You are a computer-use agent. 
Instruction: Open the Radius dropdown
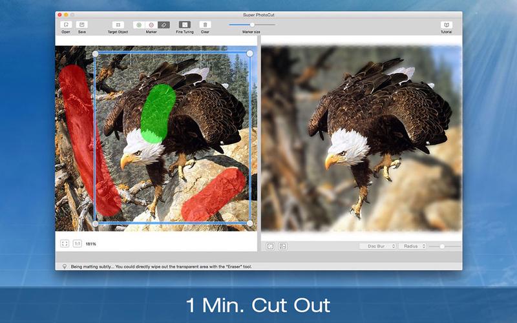412,246
